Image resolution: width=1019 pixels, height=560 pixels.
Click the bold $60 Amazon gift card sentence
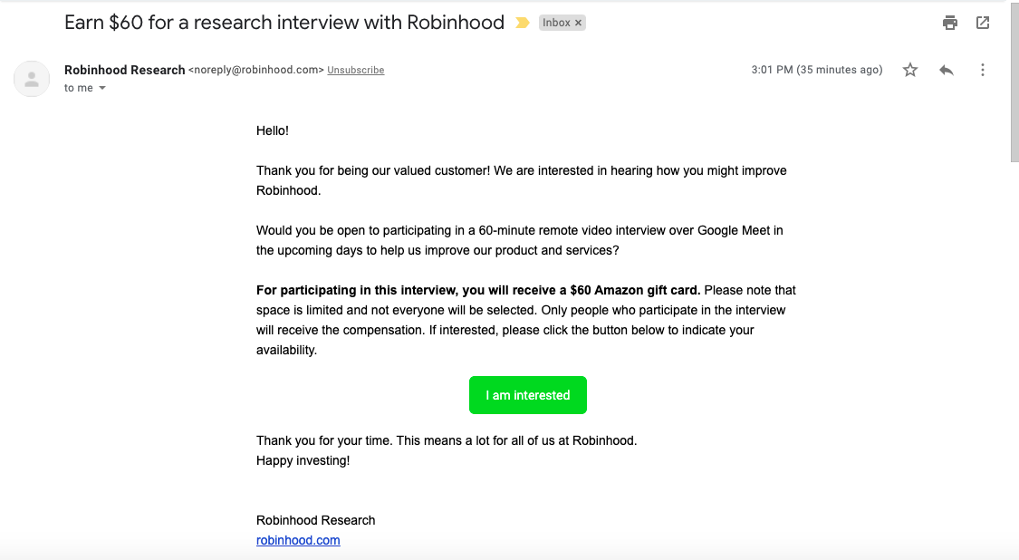[x=478, y=290]
